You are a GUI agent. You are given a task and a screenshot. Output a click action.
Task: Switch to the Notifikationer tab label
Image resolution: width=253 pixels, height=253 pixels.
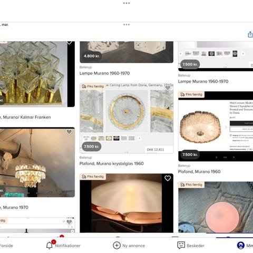click(67, 246)
